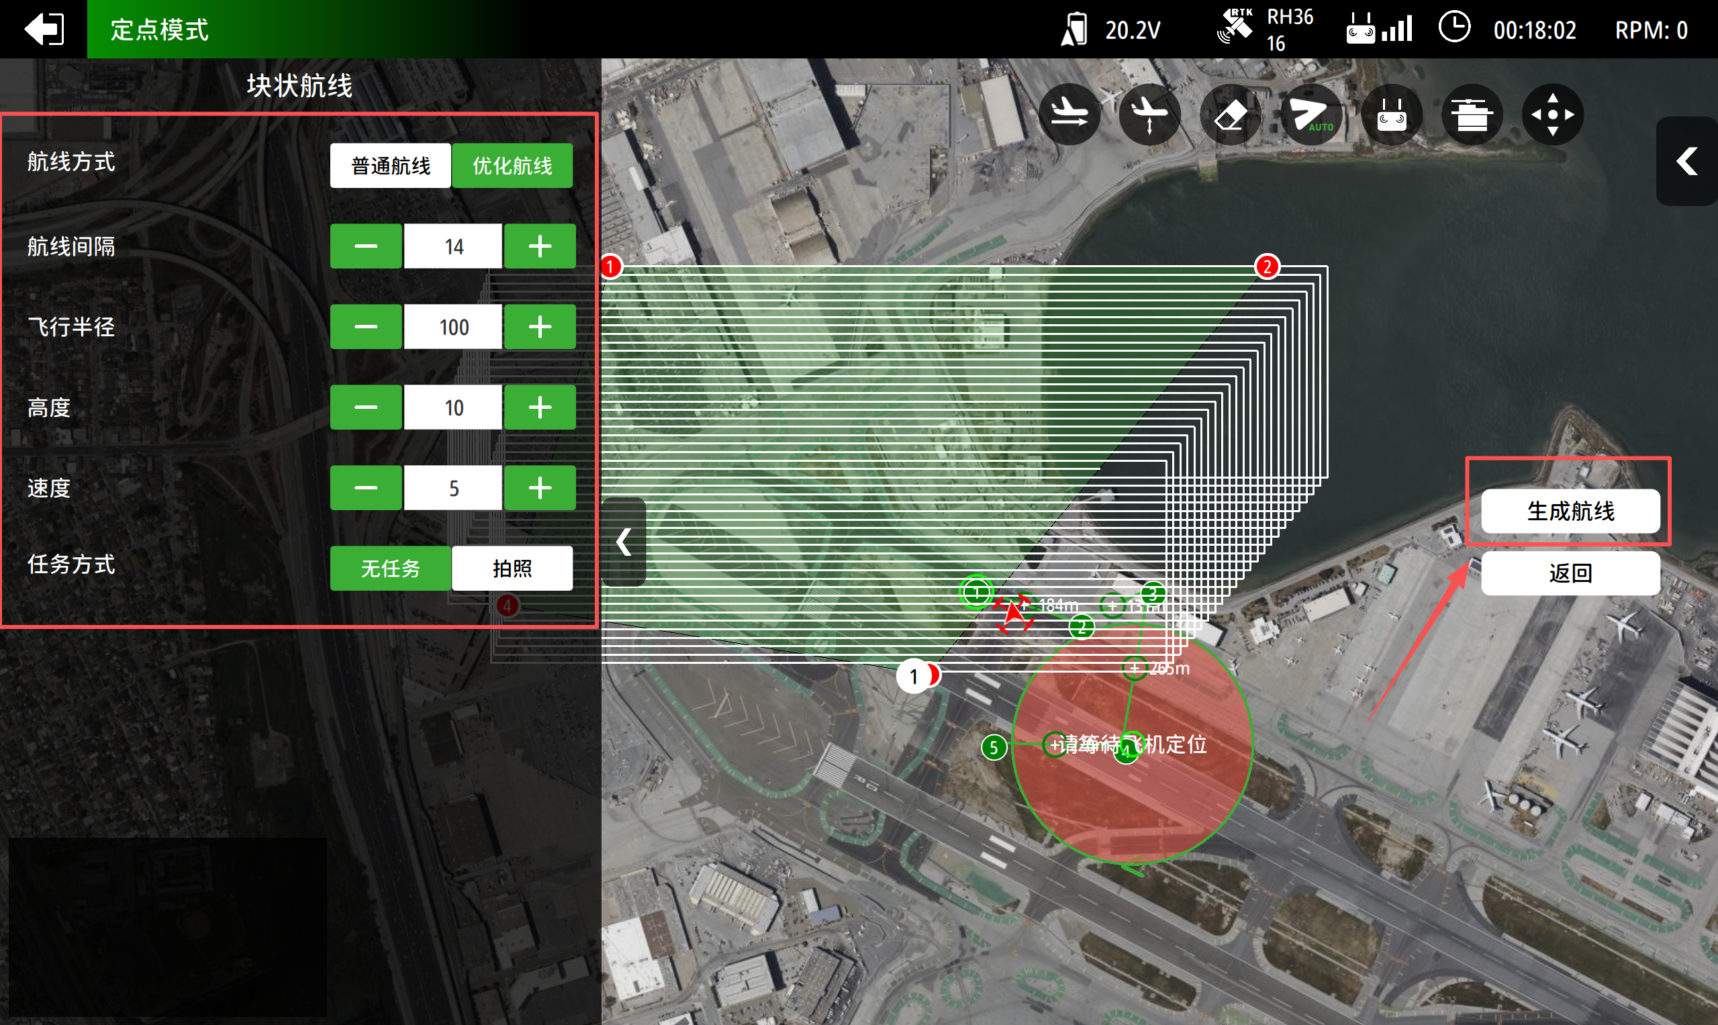The image size is (1718, 1025).
Task: Tap the four-way move arrows icon
Action: click(1552, 114)
